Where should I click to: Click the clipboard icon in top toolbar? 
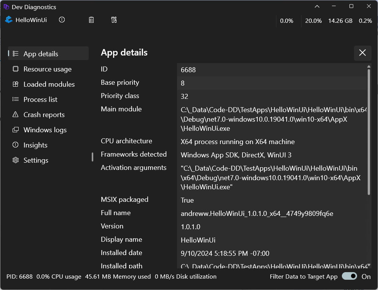(91, 20)
